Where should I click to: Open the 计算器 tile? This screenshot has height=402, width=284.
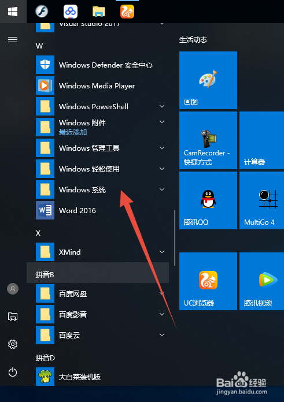[x=261, y=140]
